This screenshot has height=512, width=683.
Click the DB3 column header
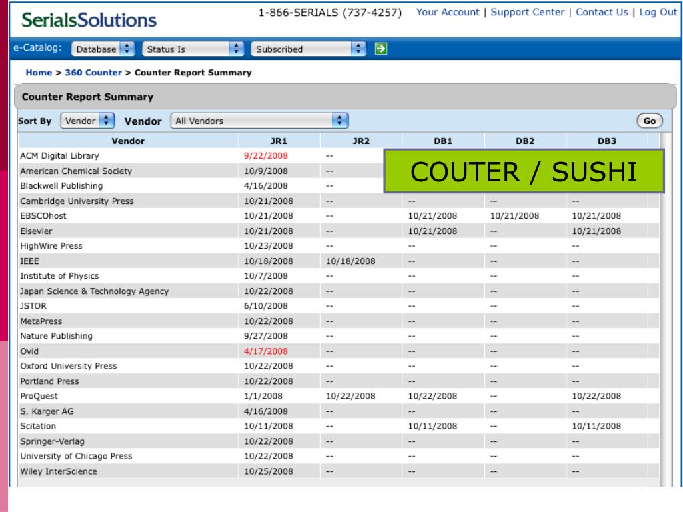click(607, 141)
